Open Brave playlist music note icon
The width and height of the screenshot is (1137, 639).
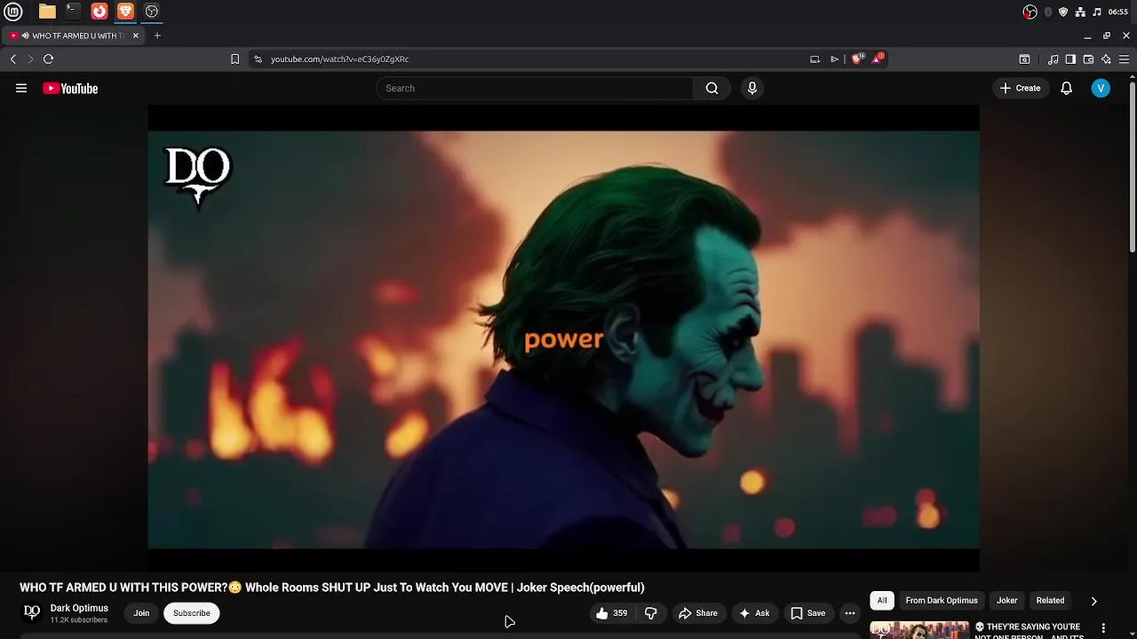click(x=1053, y=59)
